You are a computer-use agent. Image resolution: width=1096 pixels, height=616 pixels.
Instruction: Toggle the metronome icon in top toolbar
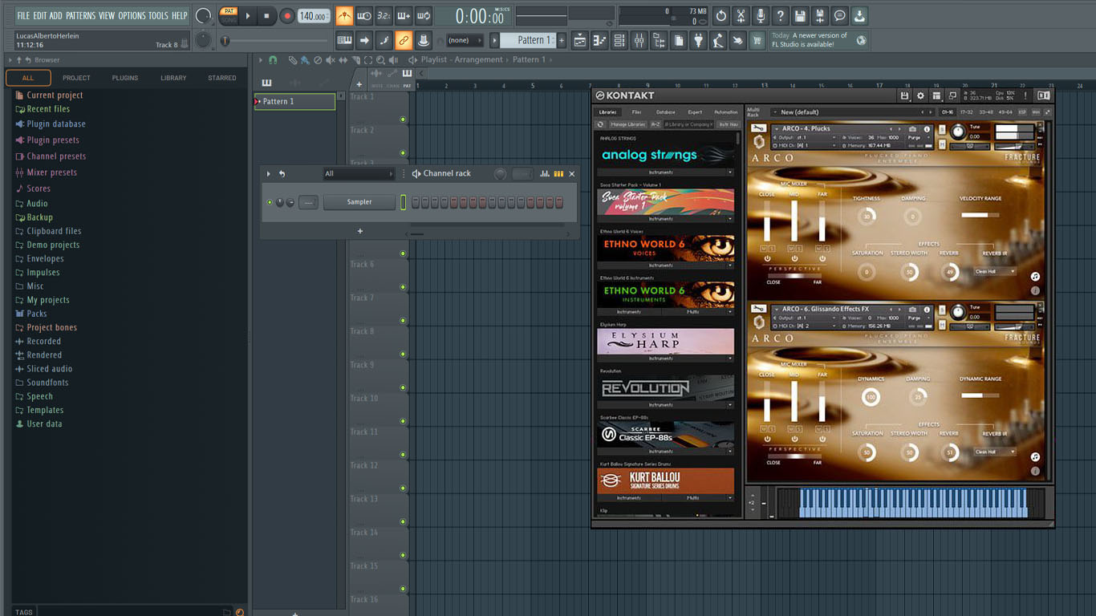tap(344, 15)
